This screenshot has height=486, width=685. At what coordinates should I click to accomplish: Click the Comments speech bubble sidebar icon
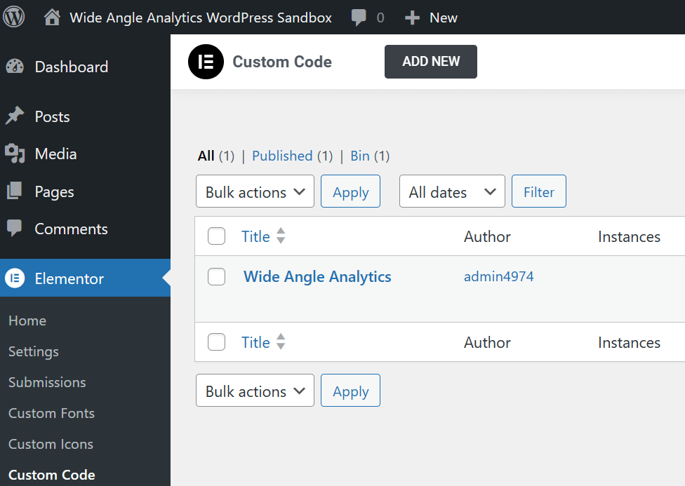pyautogui.click(x=15, y=229)
